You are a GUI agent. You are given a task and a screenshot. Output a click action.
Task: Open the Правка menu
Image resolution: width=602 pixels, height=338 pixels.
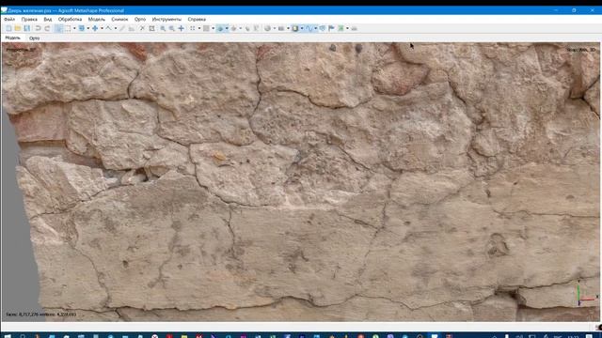coord(29,19)
